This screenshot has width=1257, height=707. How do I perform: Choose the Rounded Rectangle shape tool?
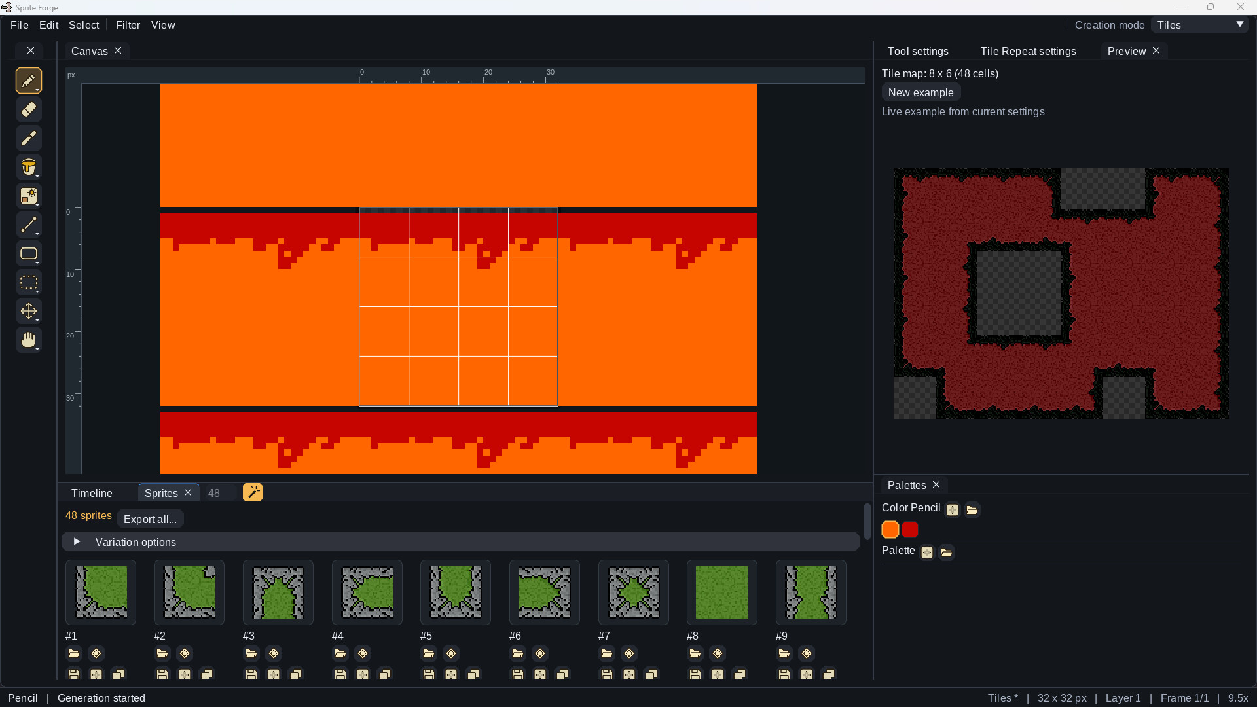coord(29,254)
